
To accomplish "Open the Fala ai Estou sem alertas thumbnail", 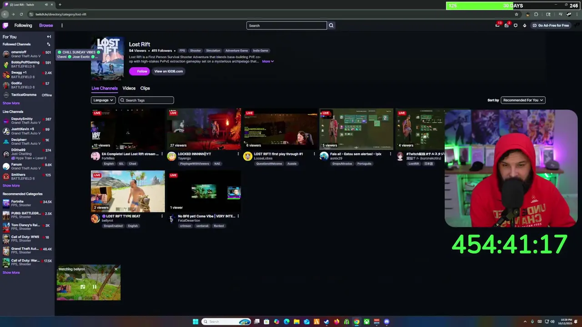I will 356,129.
